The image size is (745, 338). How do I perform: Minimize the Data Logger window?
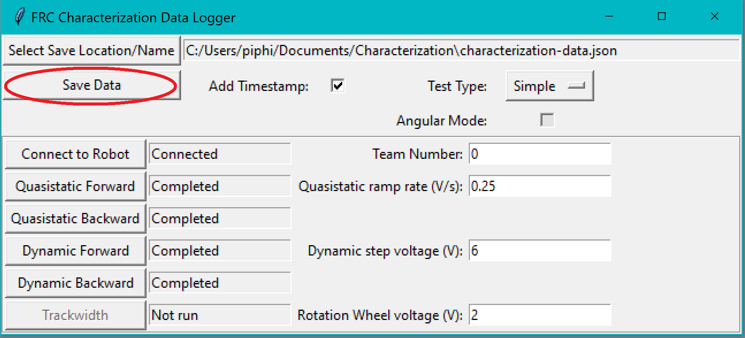609,16
